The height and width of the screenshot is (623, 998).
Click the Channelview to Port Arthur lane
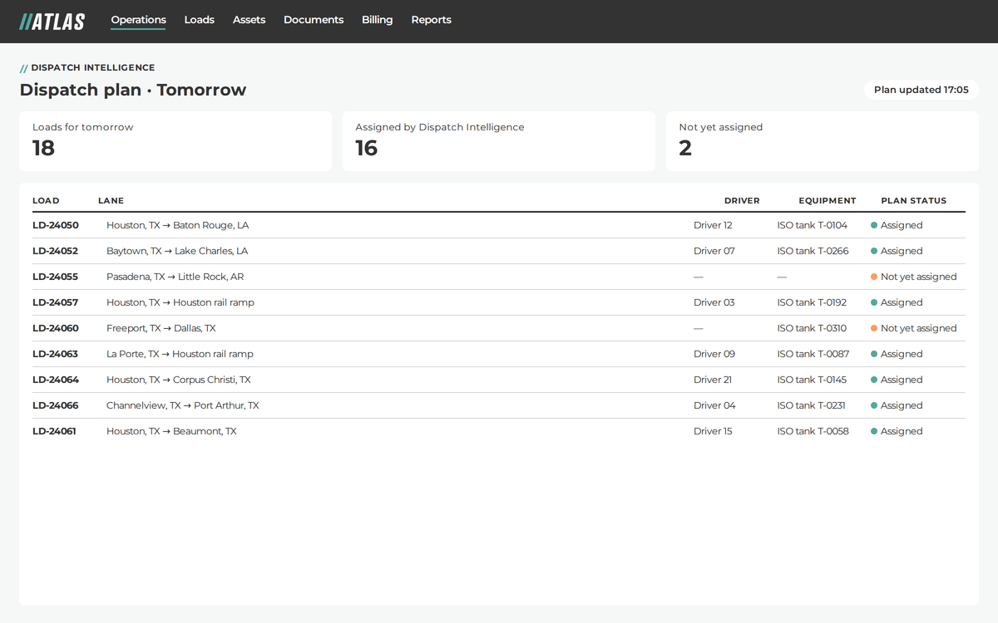(183, 405)
